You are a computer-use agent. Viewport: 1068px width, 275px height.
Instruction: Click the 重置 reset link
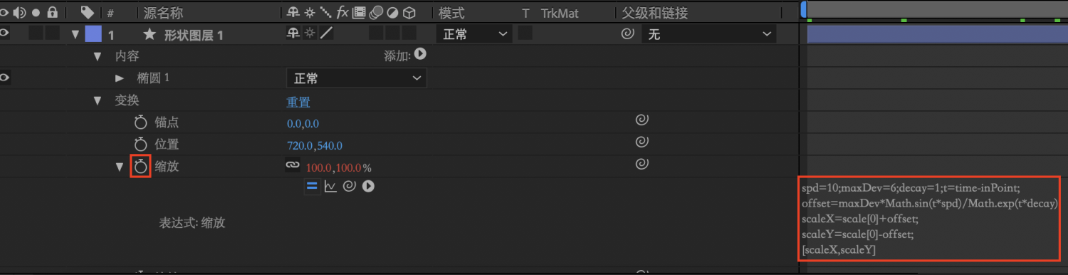click(x=298, y=102)
